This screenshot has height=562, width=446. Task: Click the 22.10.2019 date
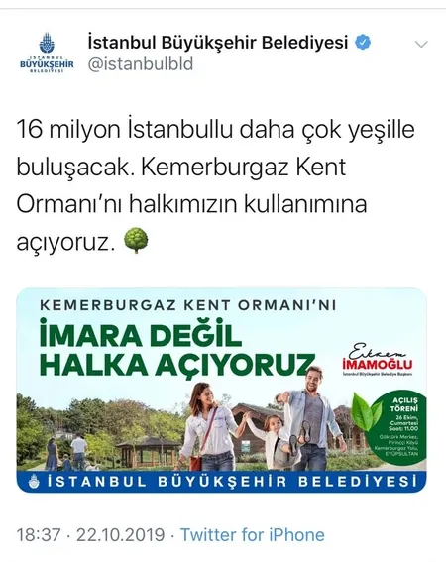click(x=121, y=535)
